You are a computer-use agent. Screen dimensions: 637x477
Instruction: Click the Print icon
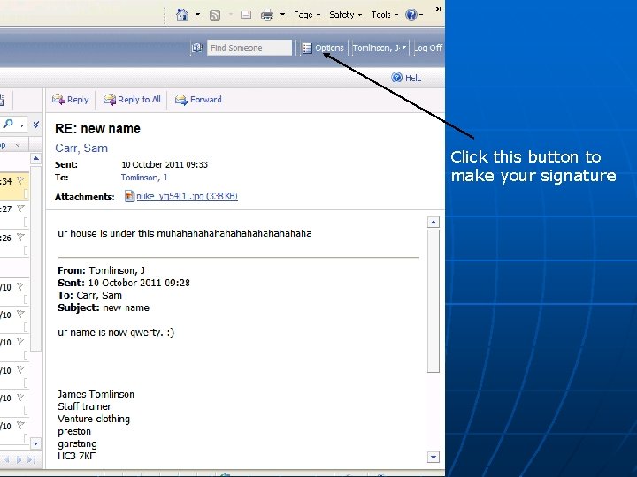tap(267, 15)
